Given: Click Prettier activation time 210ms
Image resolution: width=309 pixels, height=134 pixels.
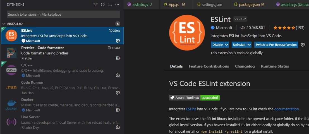Looking at the screenshot, I should coord(114,48).
